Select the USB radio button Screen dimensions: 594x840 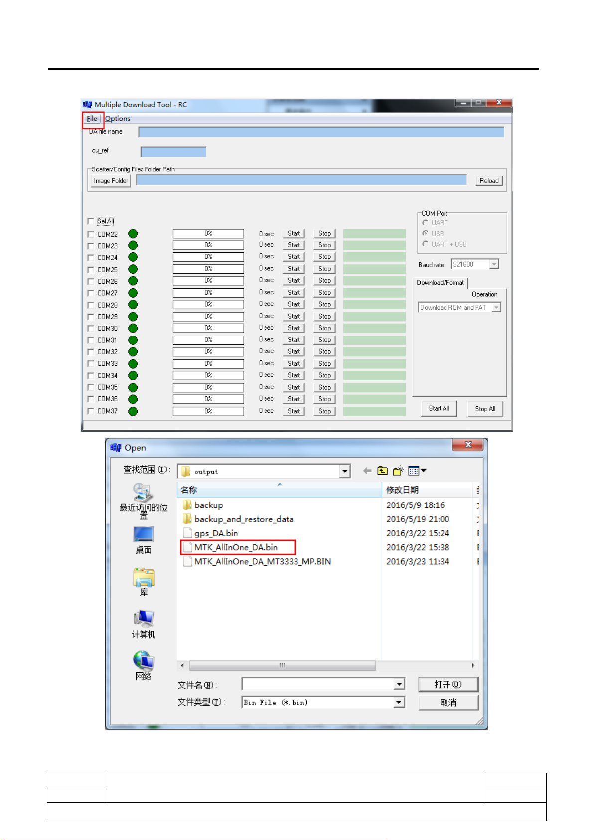[x=425, y=233]
